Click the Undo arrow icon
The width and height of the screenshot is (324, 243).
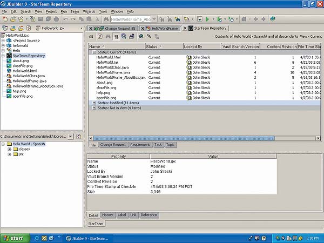click(x=65, y=19)
